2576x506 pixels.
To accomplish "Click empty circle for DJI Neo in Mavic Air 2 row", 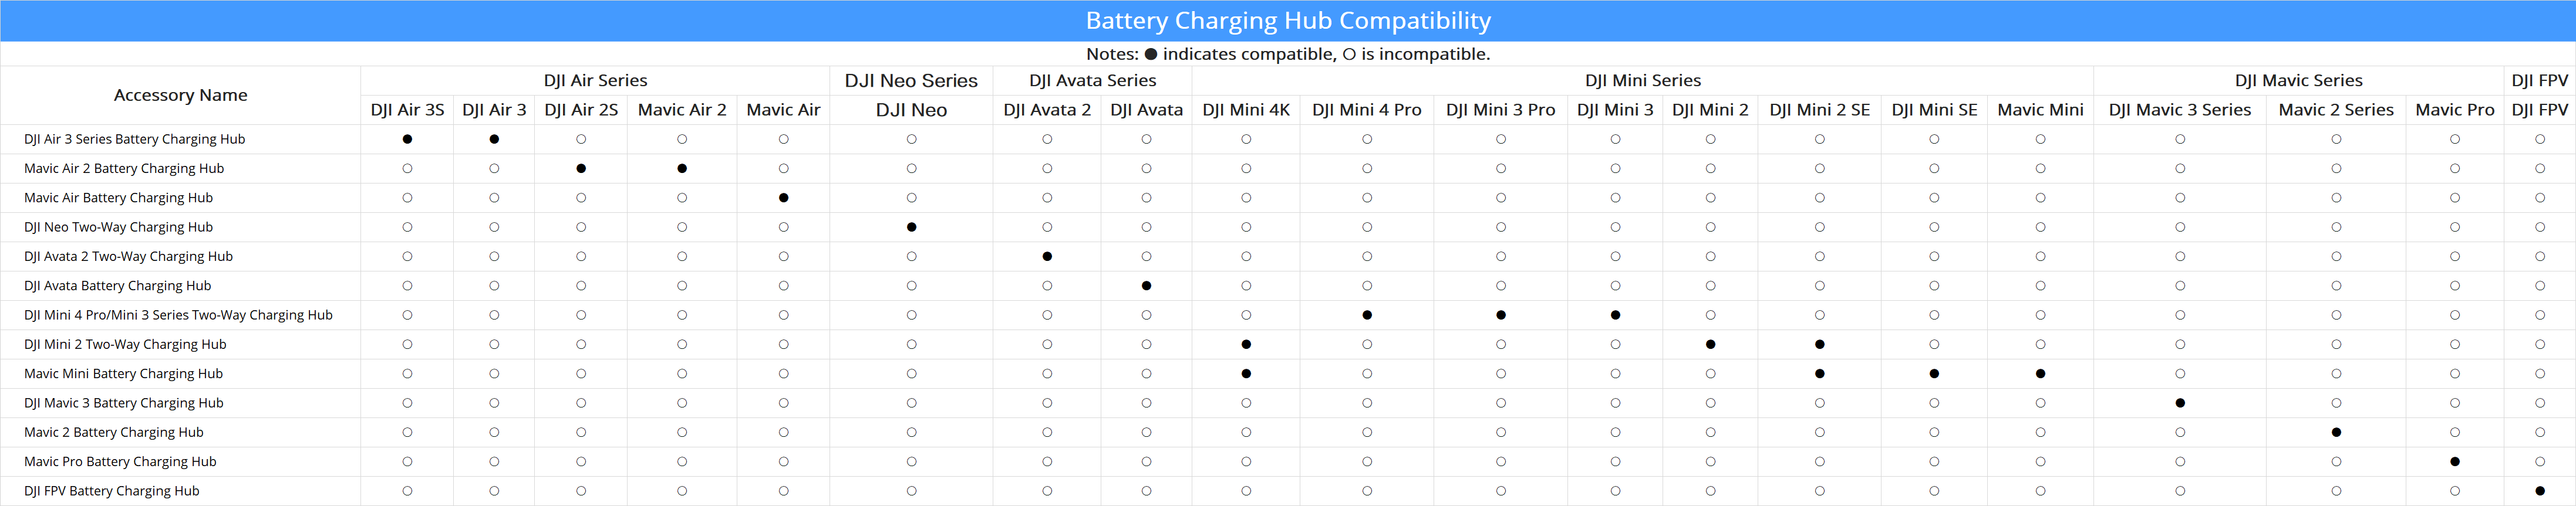I will point(911,169).
